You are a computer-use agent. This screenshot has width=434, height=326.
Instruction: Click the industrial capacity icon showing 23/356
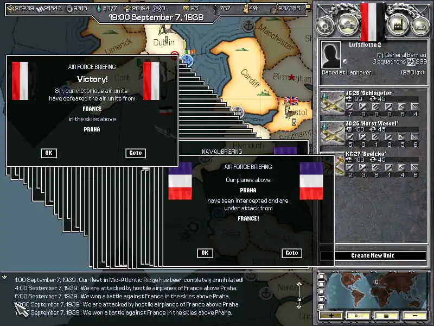274,9
